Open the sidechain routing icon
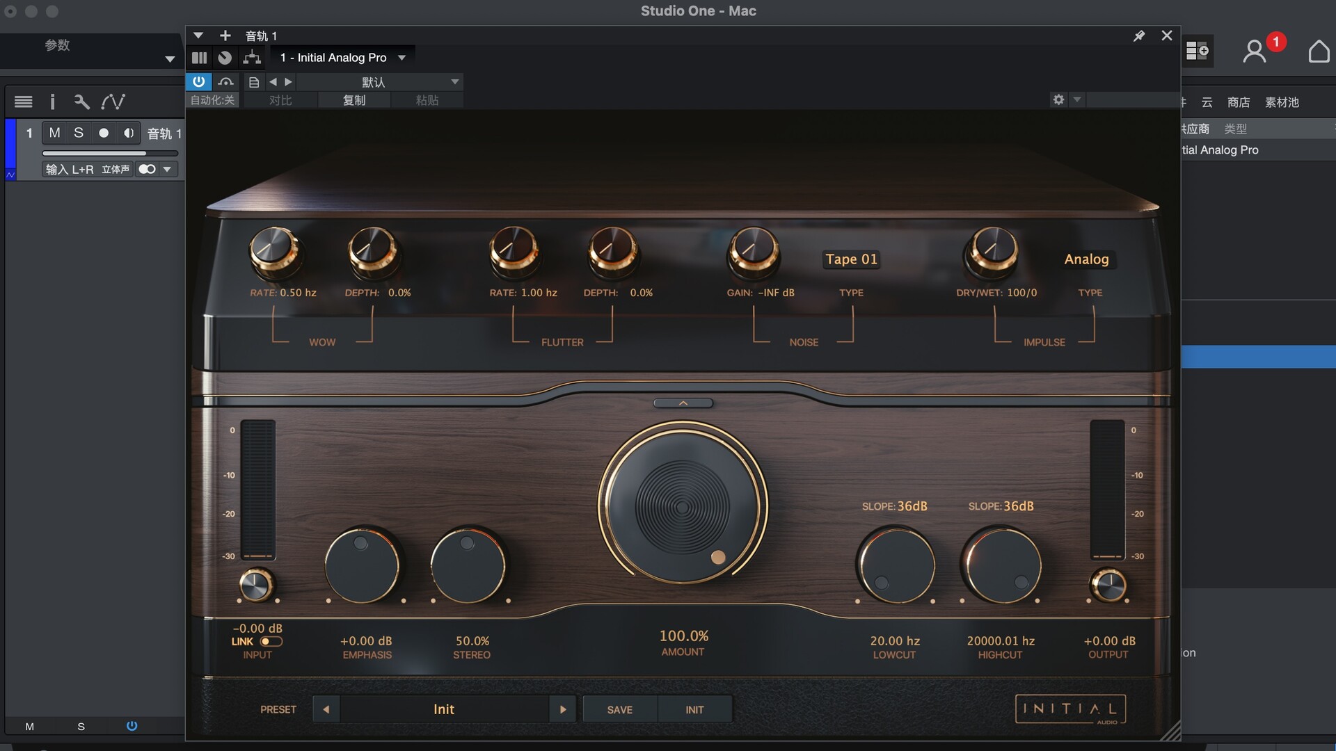Viewport: 1336px width, 751px height. (225, 81)
